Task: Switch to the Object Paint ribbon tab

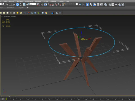Action: [11, 8]
